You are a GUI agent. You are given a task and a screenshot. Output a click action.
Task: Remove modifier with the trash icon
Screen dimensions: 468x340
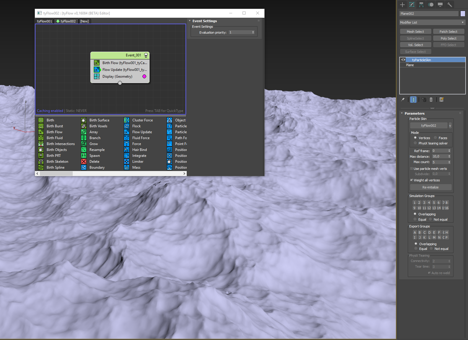click(431, 100)
